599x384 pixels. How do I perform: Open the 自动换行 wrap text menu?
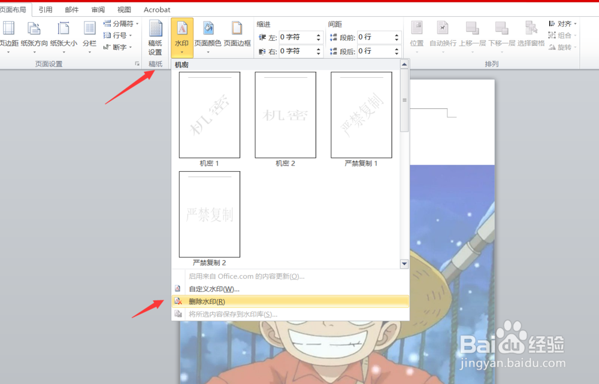pos(443,37)
